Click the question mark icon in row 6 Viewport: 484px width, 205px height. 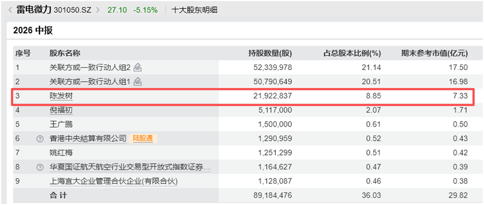point(40,139)
